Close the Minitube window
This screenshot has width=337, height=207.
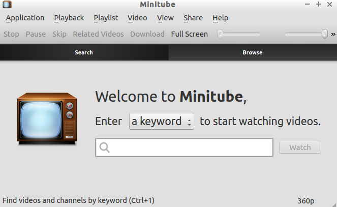329,4
